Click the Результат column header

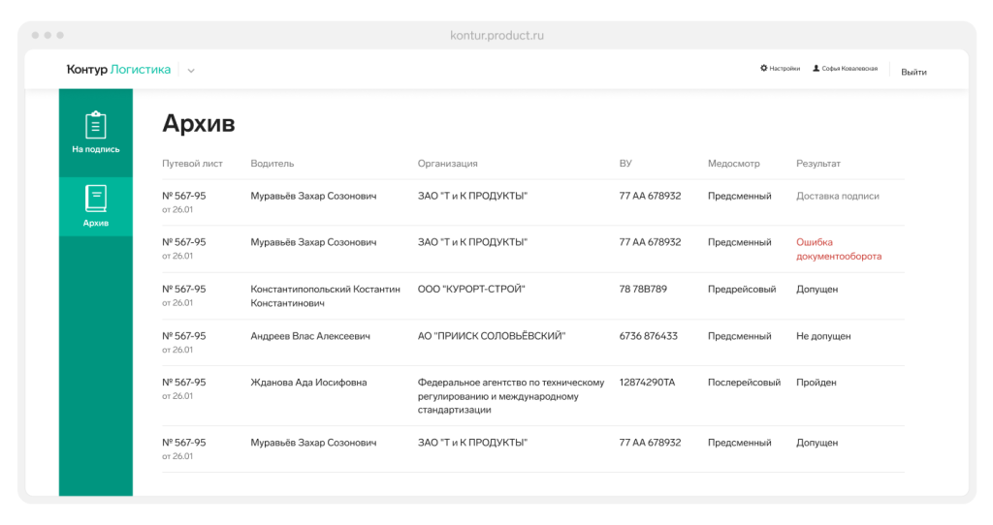click(x=817, y=164)
